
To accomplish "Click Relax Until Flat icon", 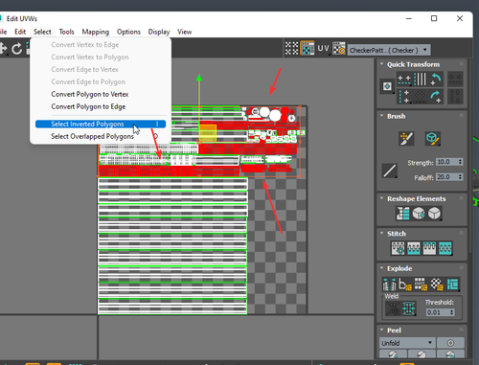I will pyautogui.click(x=419, y=214).
